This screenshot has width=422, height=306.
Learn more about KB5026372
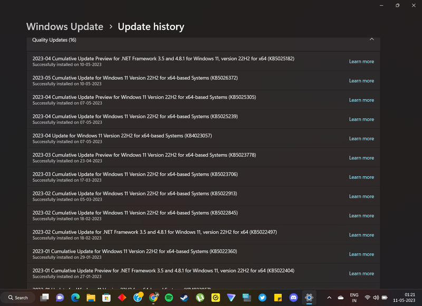(x=361, y=81)
